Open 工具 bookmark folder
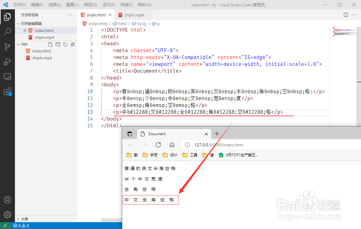 190,155
